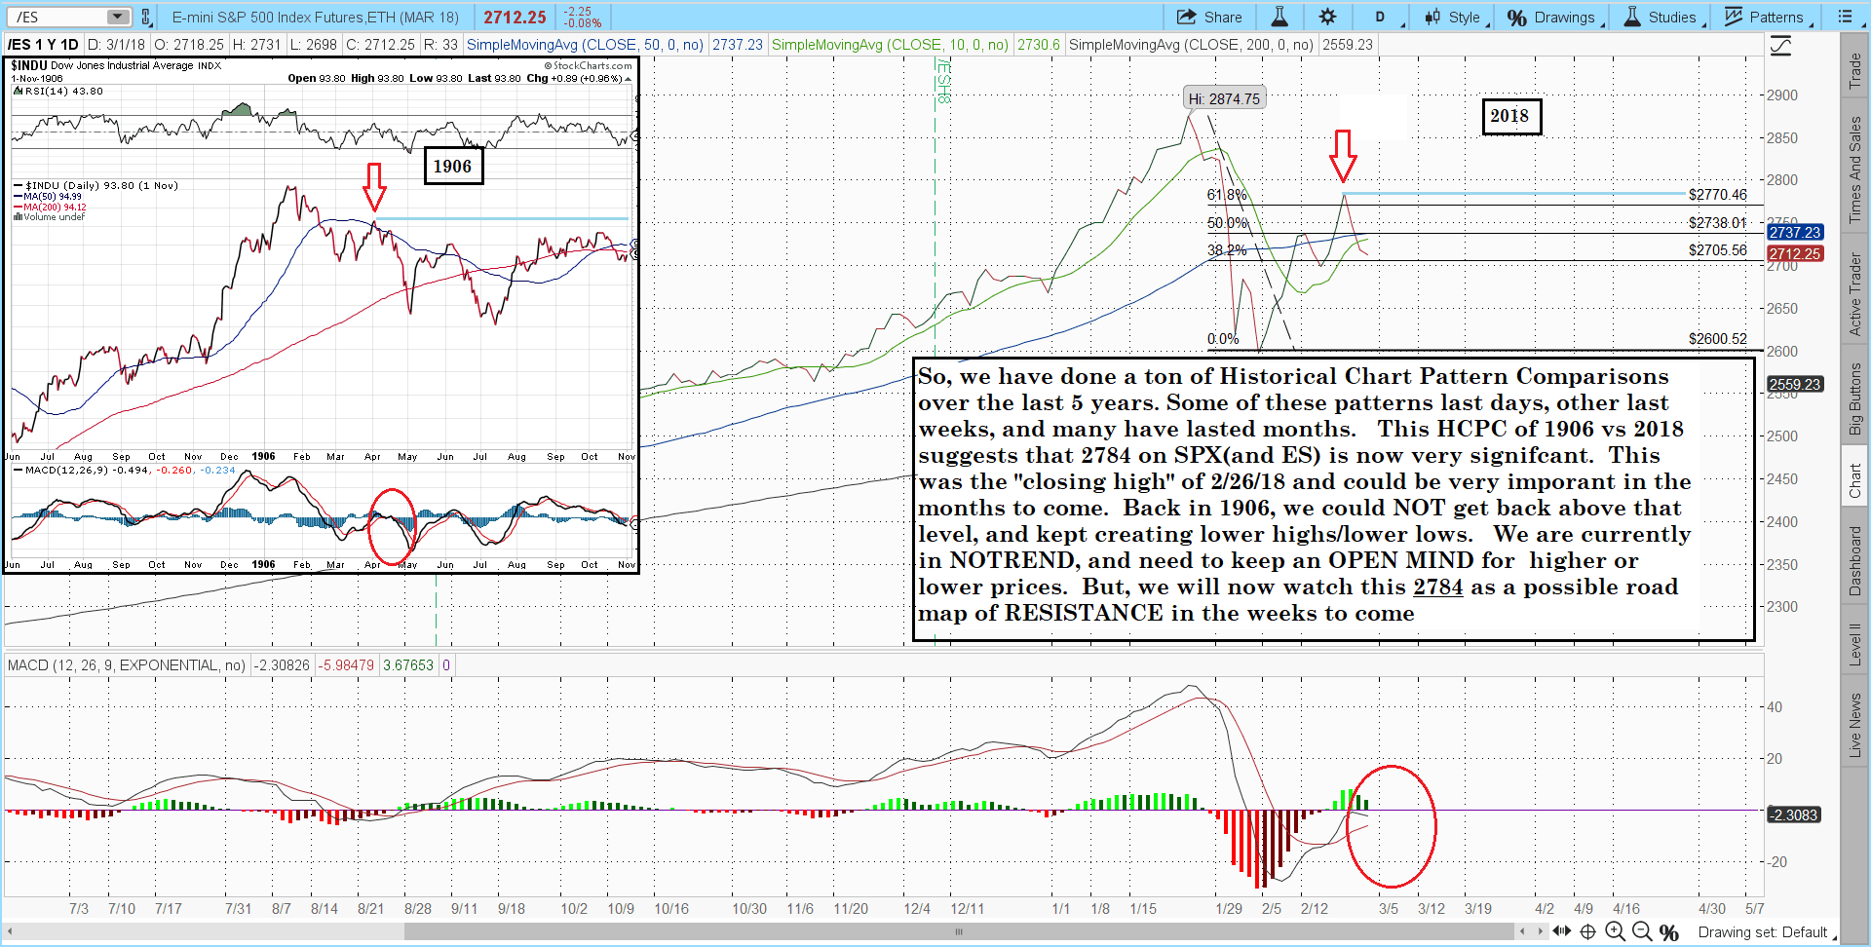Open the Drawings menu
Viewport: 1871px width, 947px height.
tap(1553, 17)
